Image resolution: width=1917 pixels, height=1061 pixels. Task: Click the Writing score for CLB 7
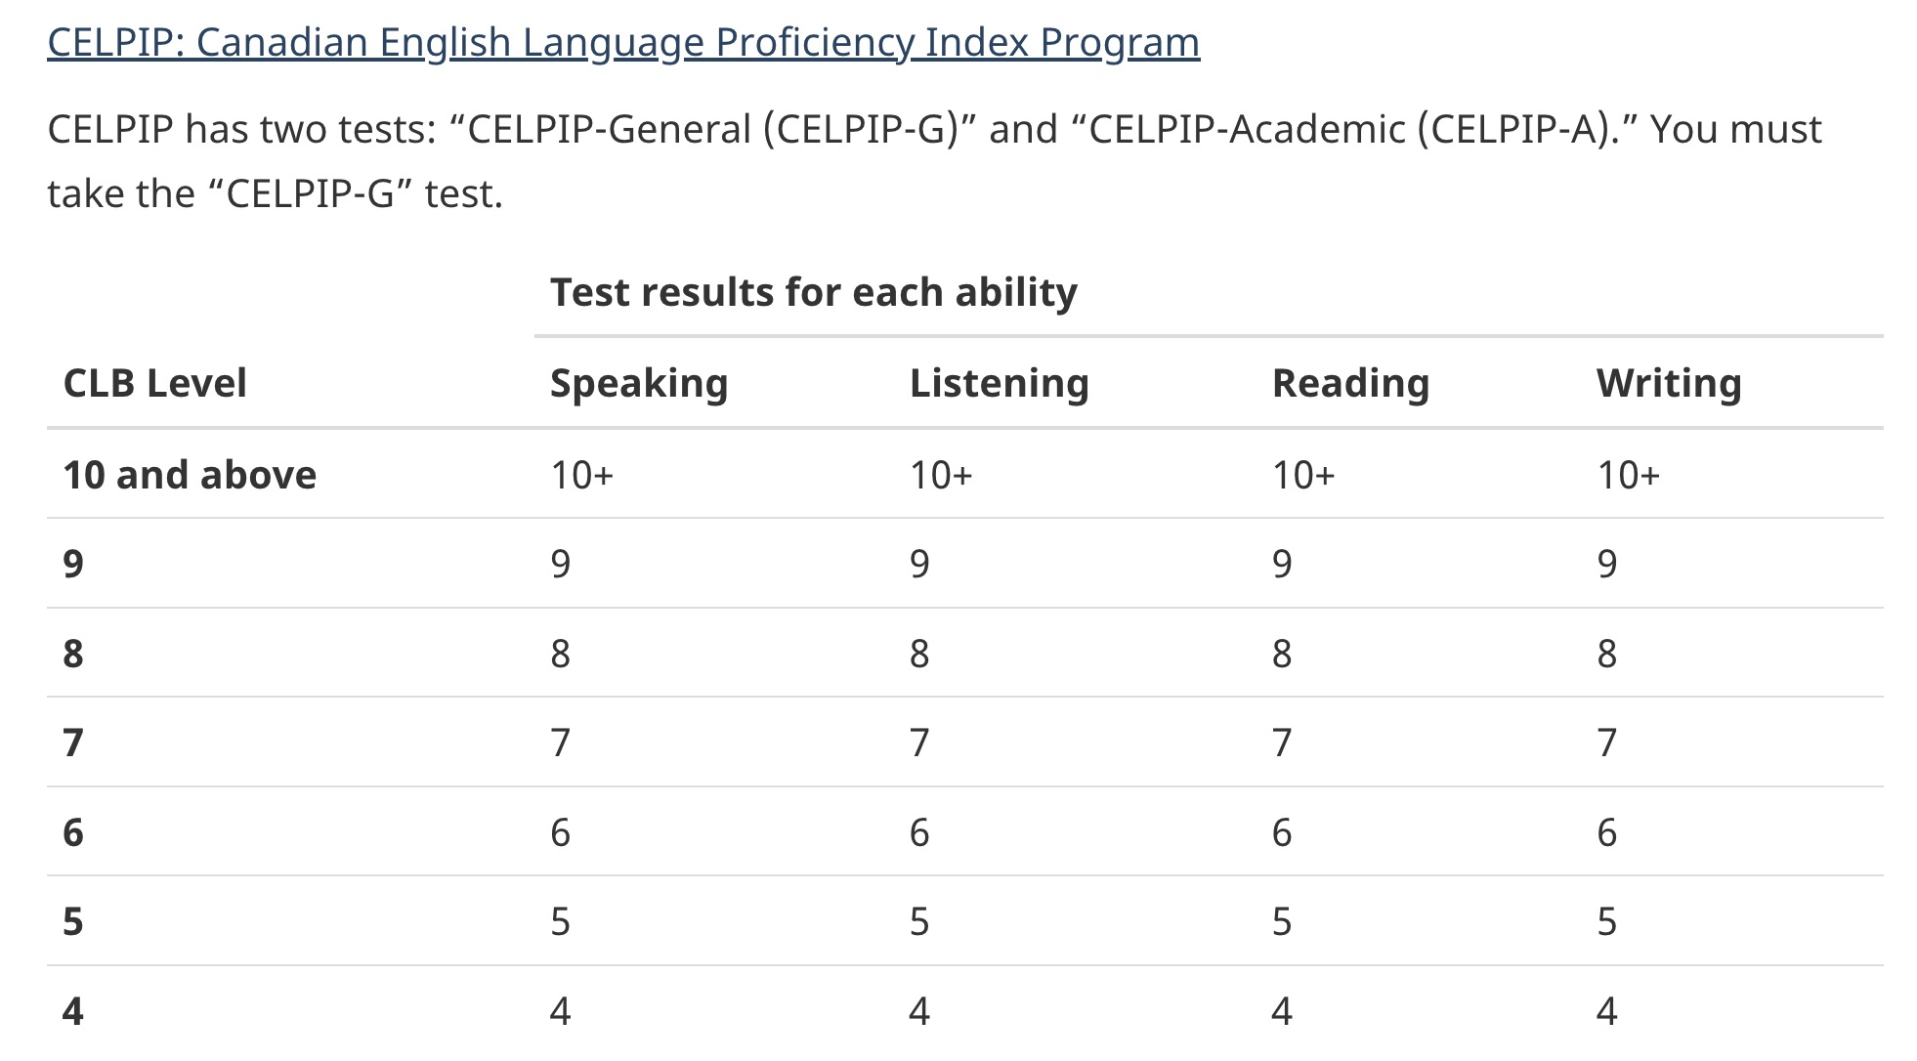pos(1607,743)
